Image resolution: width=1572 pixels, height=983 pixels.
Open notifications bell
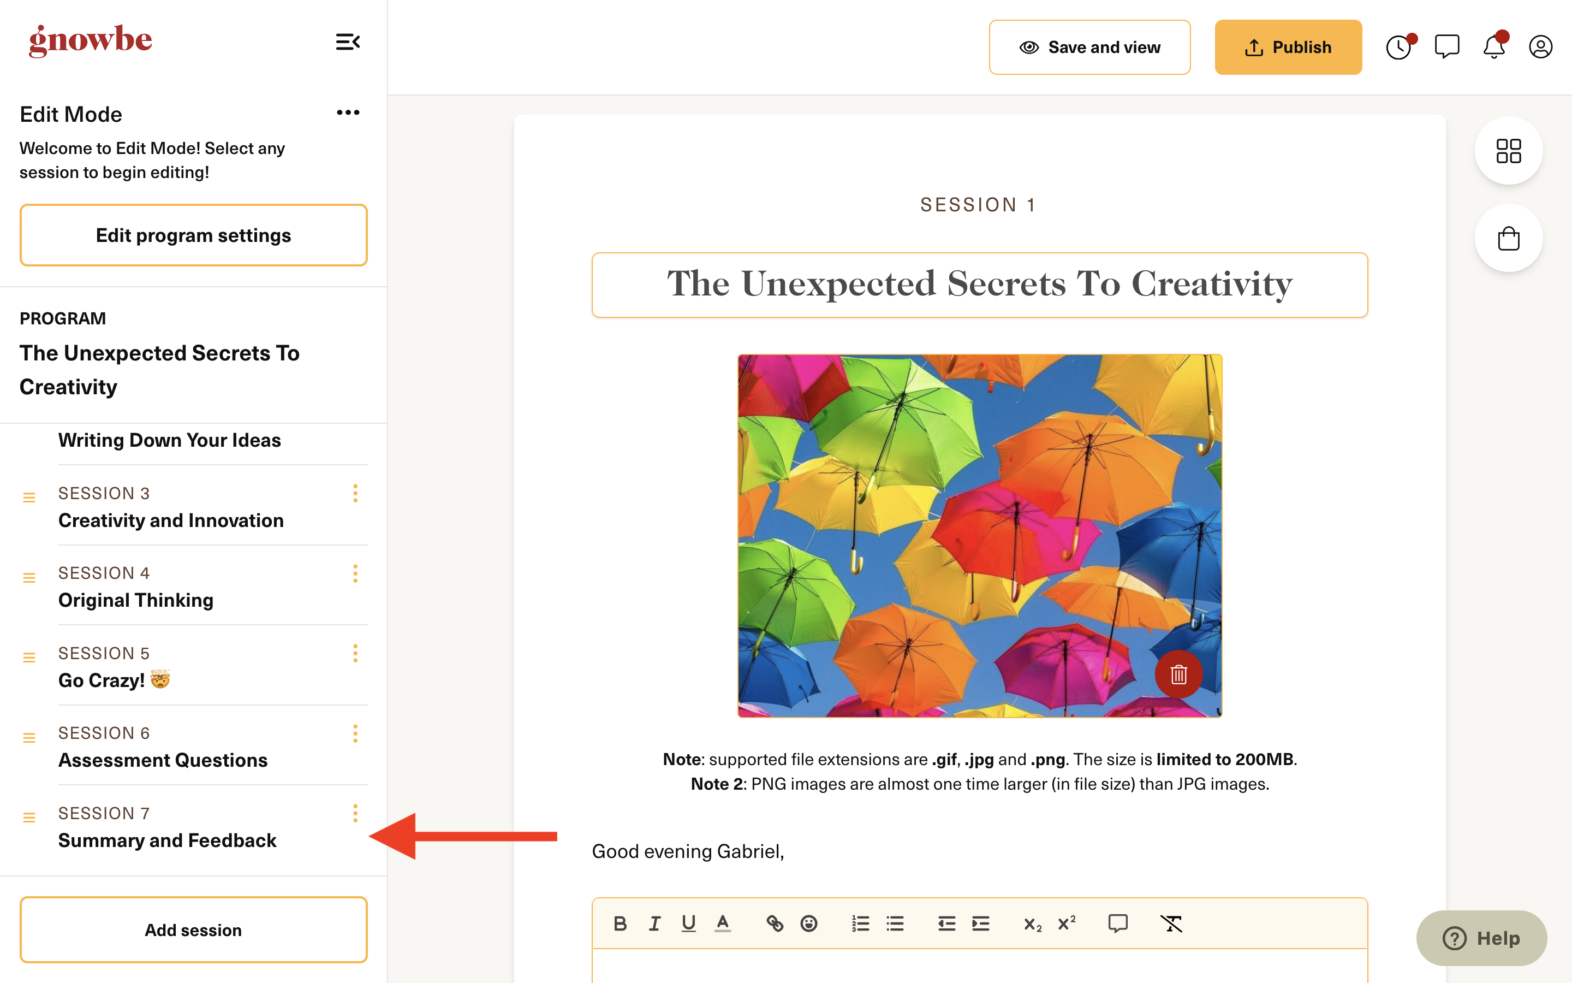(x=1494, y=47)
